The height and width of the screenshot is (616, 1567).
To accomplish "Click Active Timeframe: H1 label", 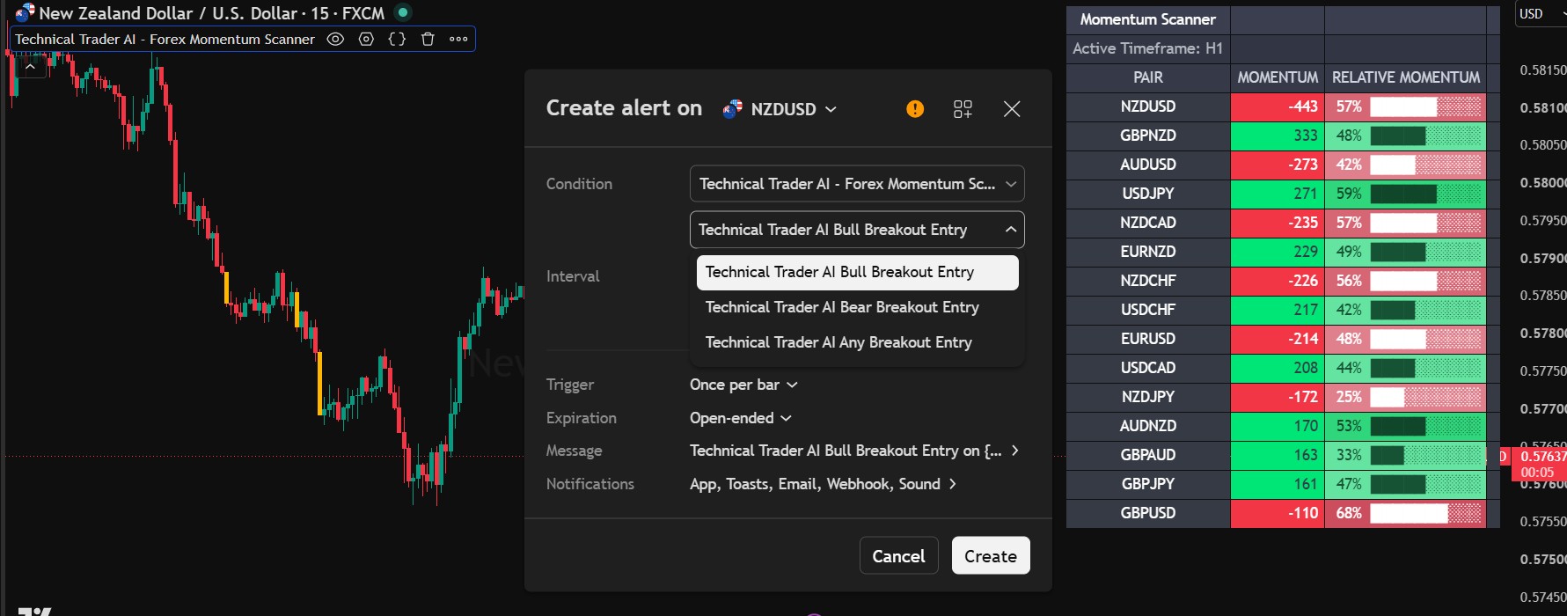I will tap(1147, 48).
